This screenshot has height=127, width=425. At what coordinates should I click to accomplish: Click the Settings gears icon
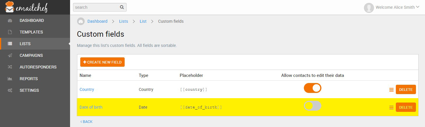(x=10, y=90)
